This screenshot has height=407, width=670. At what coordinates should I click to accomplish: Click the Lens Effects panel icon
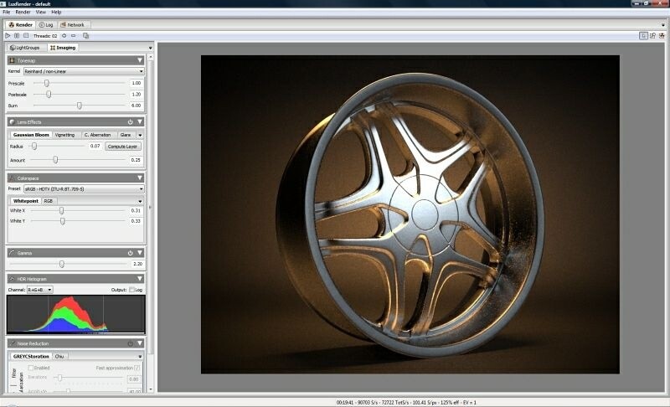click(x=12, y=122)
